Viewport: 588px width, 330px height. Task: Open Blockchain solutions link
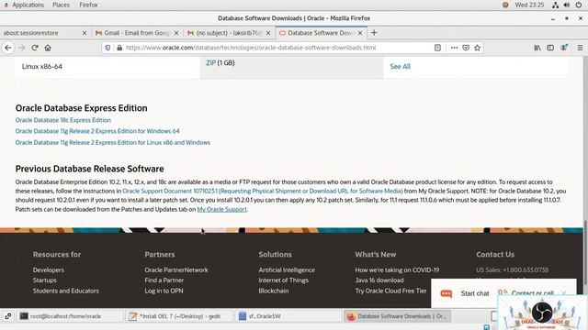pyautogui.click(x=274, y=291)
